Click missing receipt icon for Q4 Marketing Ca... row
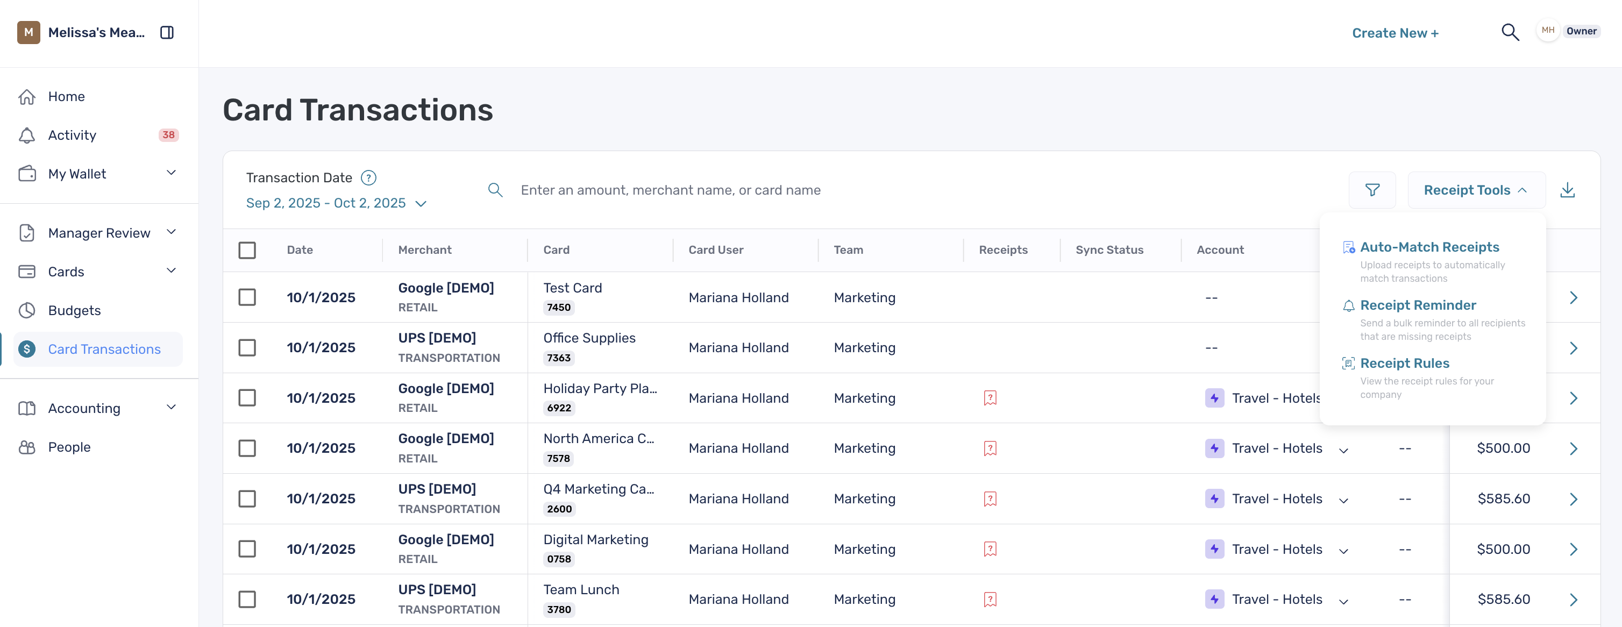Image resolution: width=1622 pixels, height=627 pixels. [991, 498]
